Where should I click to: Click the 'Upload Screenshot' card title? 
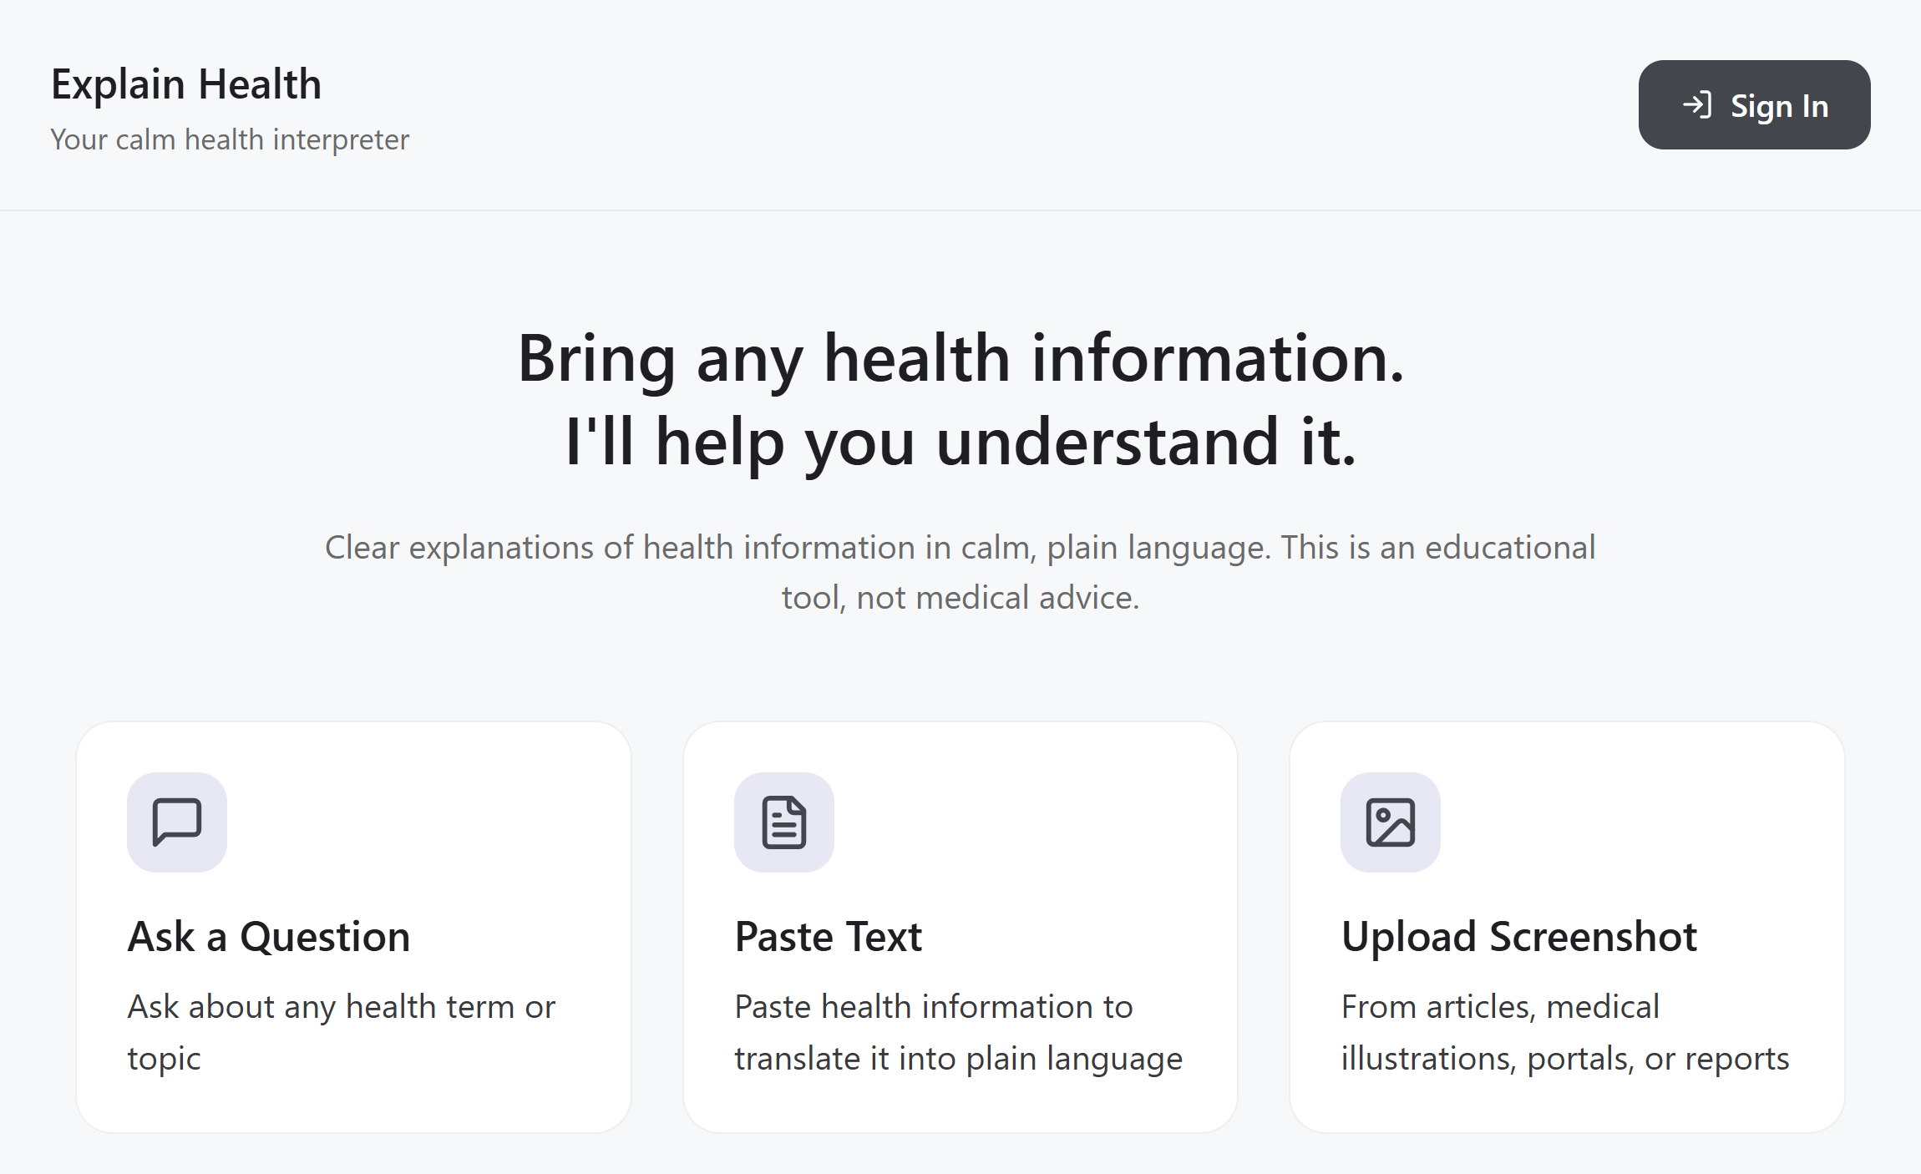click(x=1518, y=936)
